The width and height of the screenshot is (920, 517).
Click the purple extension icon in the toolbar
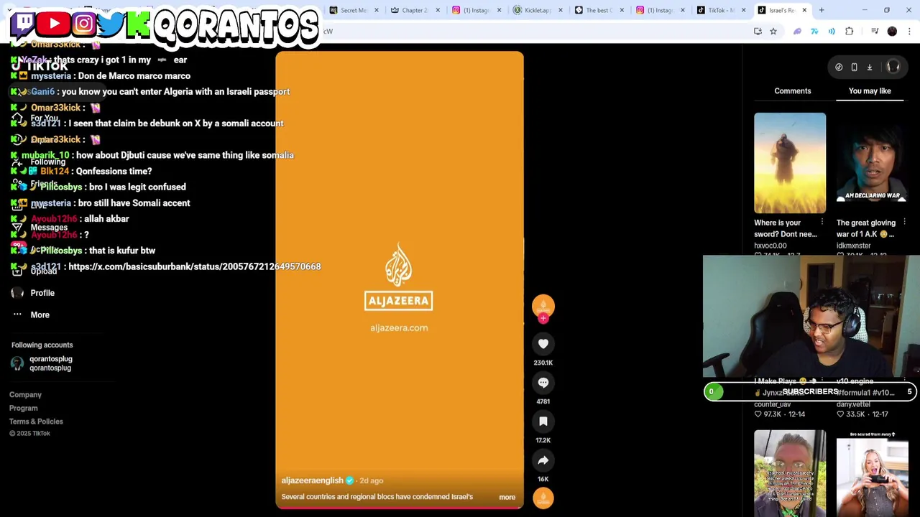[797, 32]
